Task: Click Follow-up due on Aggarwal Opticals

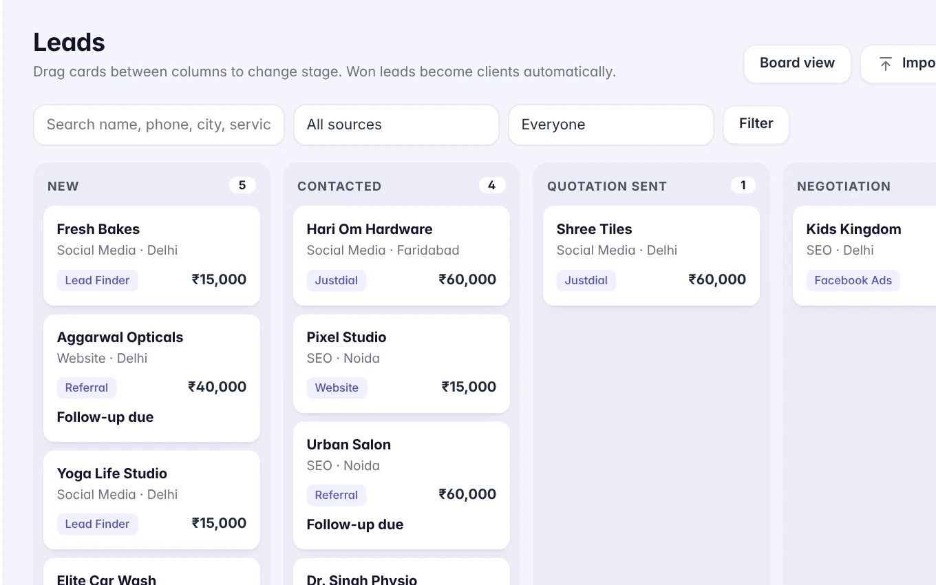Action: [105, 417]
